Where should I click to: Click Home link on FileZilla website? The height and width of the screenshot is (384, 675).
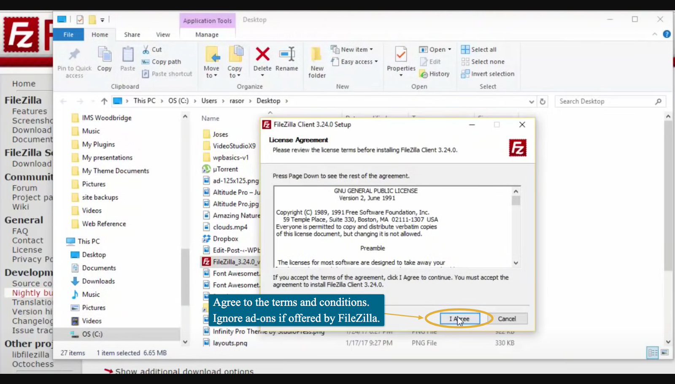(x=24, y=84)
